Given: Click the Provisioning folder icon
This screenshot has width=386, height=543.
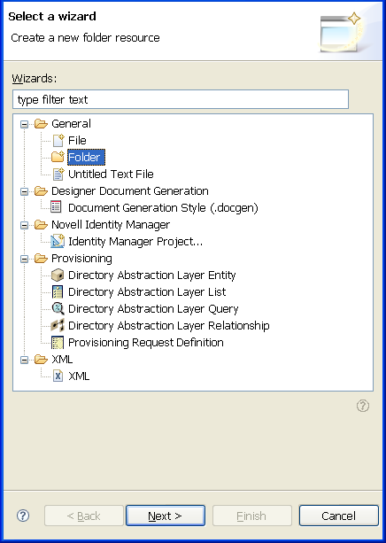Looking at the screenshot, I should coord(41,259).
